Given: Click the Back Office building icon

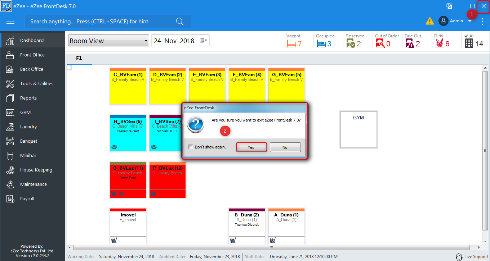Looking at the screenshot, I should coord(10,69).
